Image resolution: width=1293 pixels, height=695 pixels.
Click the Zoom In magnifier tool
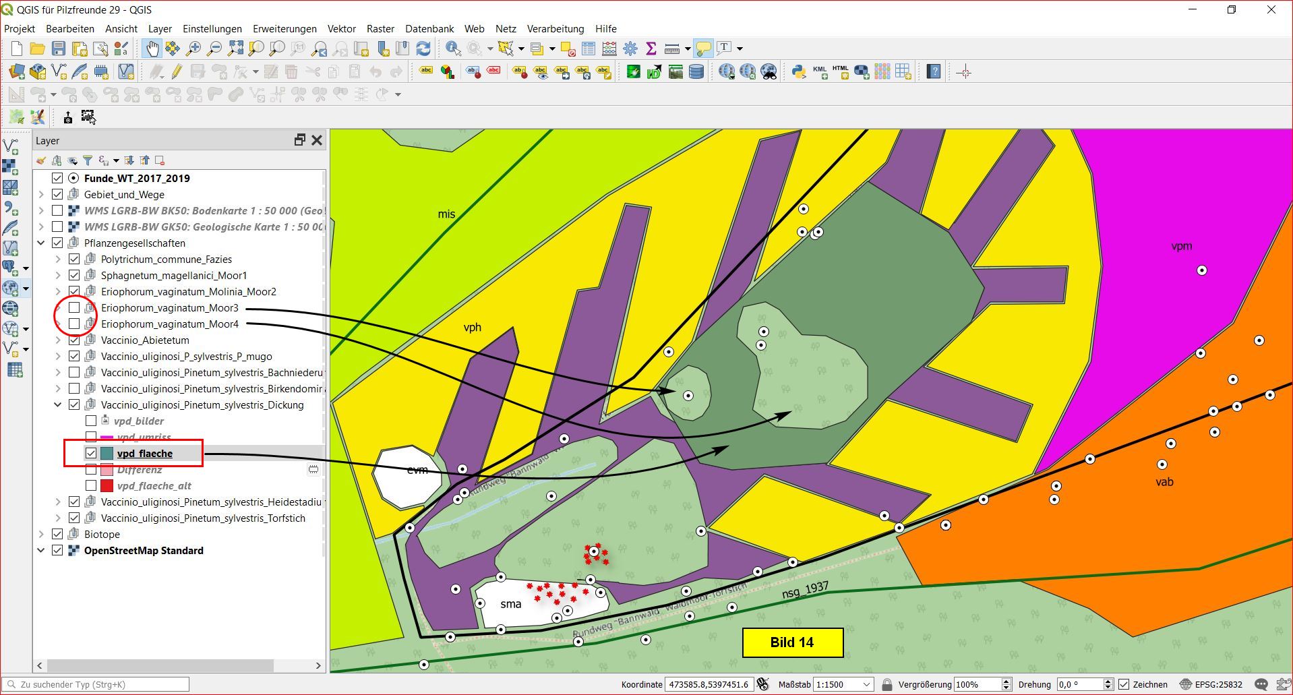coord(193,49)
